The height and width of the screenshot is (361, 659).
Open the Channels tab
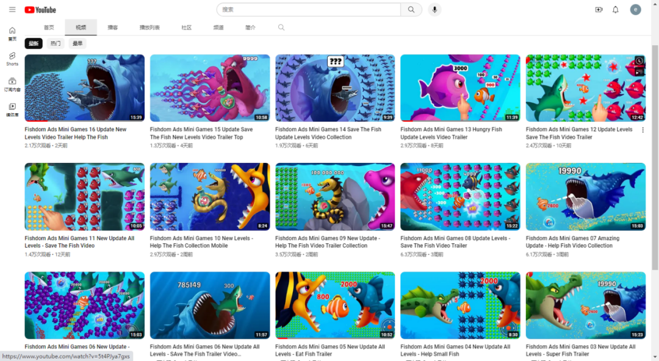tap(218, 27)
